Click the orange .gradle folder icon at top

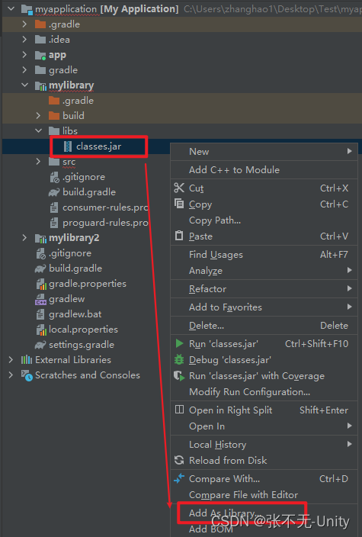click(40, 24)
